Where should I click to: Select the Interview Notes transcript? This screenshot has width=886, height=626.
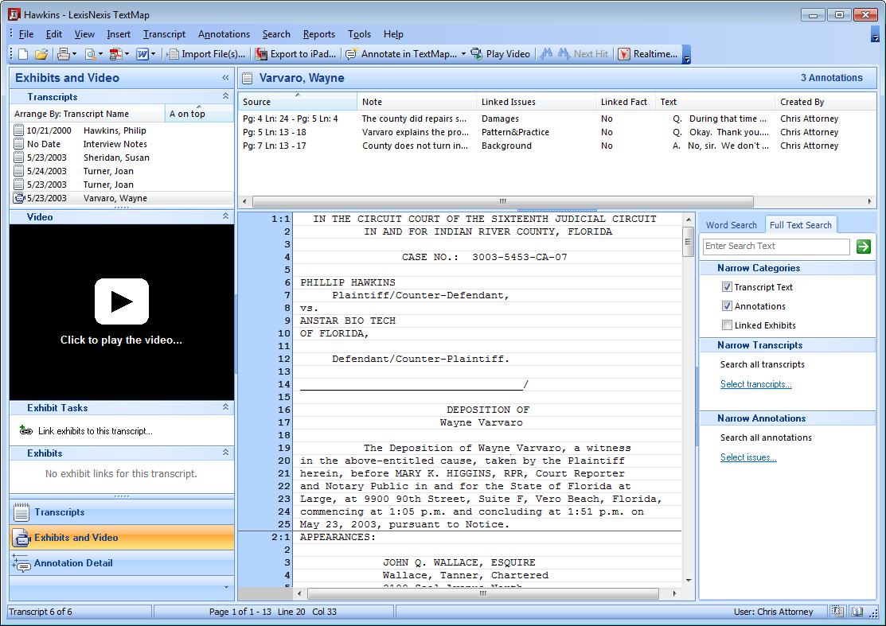(x=122, y=144)
